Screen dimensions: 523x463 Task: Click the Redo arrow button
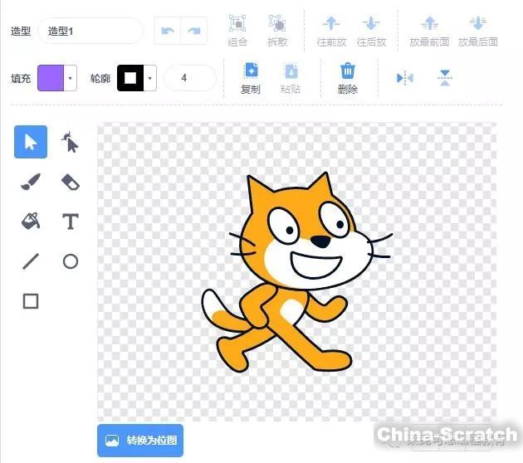(194, 31)
